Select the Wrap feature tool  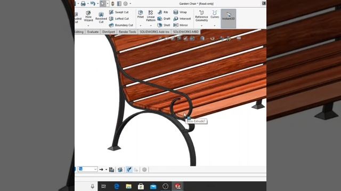[180, 12]
